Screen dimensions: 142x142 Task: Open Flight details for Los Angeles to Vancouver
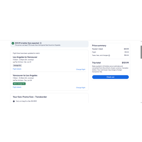click(x=17, y=69)
